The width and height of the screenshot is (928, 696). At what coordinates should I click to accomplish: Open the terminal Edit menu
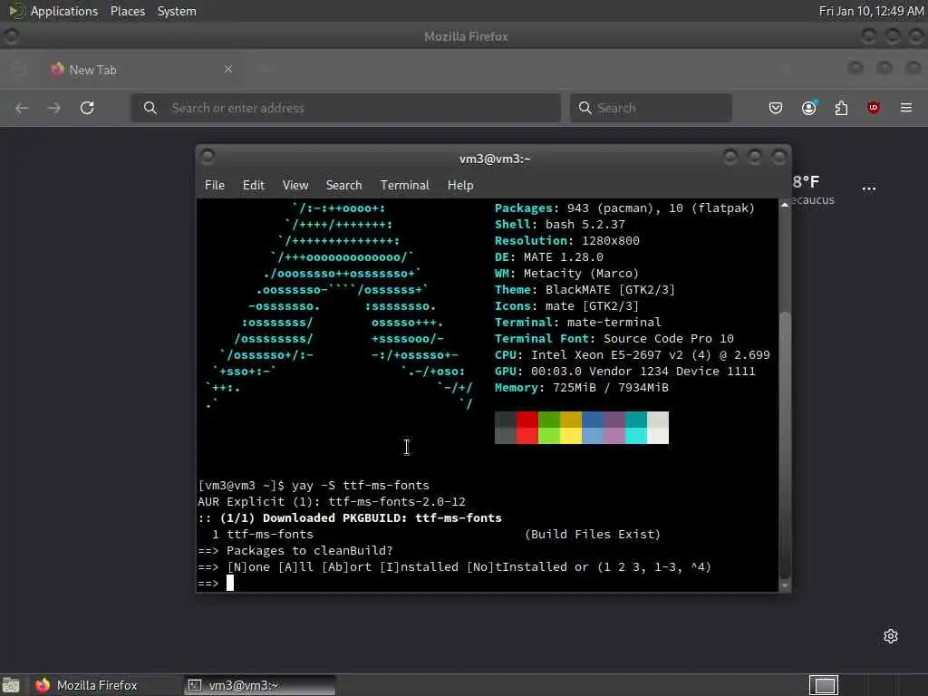254,185
